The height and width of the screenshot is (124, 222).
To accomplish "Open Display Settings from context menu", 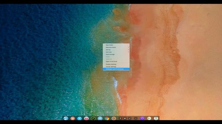I will tap(116, 64).
